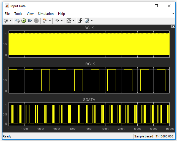This screenshot has width=177, height=141.
Task: Maximize the BCLK axes with corner button
Action: pos(173,26)
